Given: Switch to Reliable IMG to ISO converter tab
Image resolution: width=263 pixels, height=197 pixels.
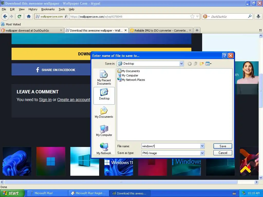Looking at the screenshot, I should coord(161,30).
